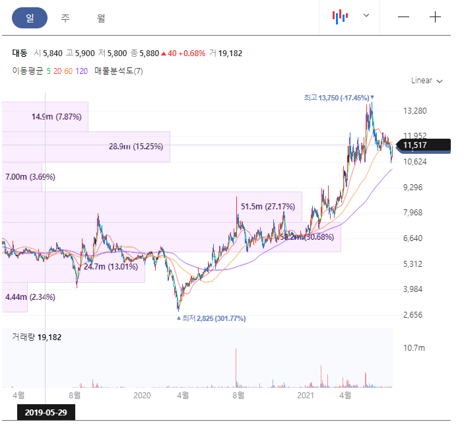Select the 120-day moving average

(x=81, y=71)
